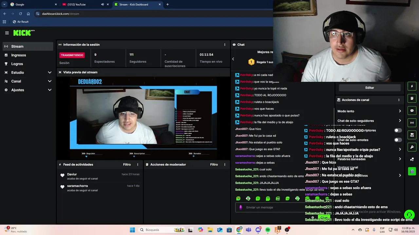
Task: Open the Ingresos sidebar section
Action: 27,55
